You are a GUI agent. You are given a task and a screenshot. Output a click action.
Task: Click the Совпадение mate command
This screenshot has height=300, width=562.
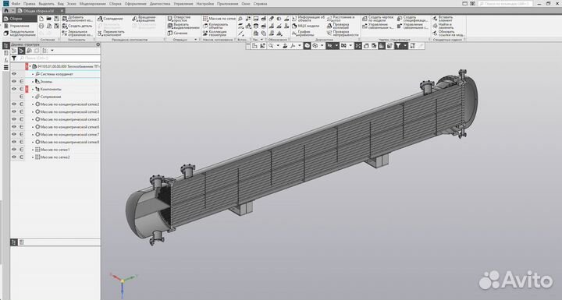[x=110, y=19]
